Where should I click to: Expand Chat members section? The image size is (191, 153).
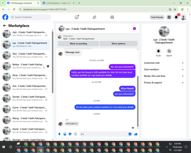click(164, 70)
